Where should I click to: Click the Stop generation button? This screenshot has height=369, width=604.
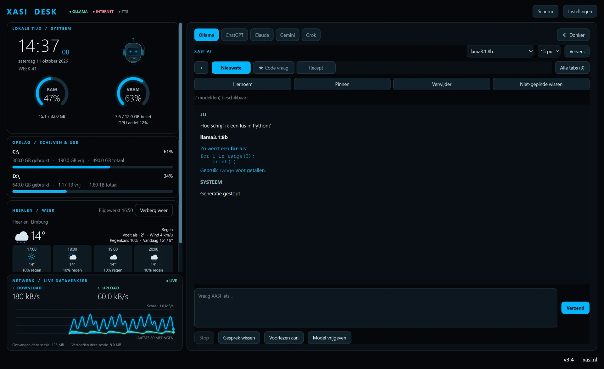[x=204, y=338]
